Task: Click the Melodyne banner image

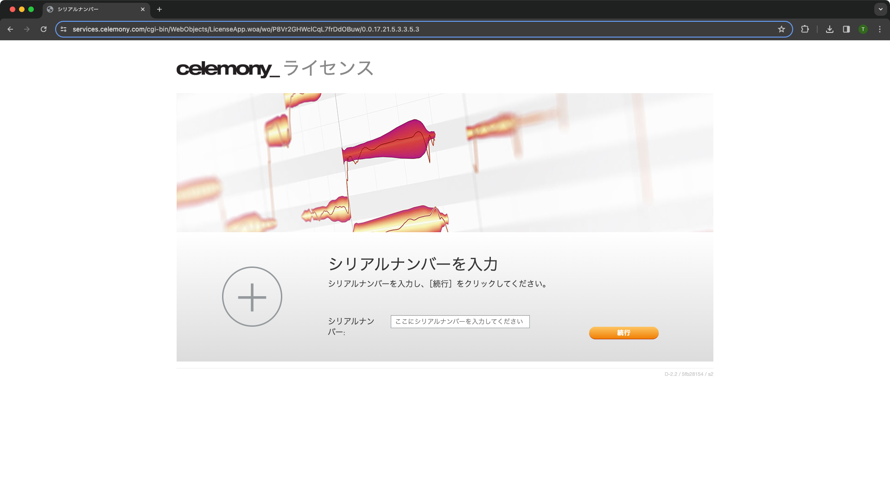Action: click(x=445, y=163)
